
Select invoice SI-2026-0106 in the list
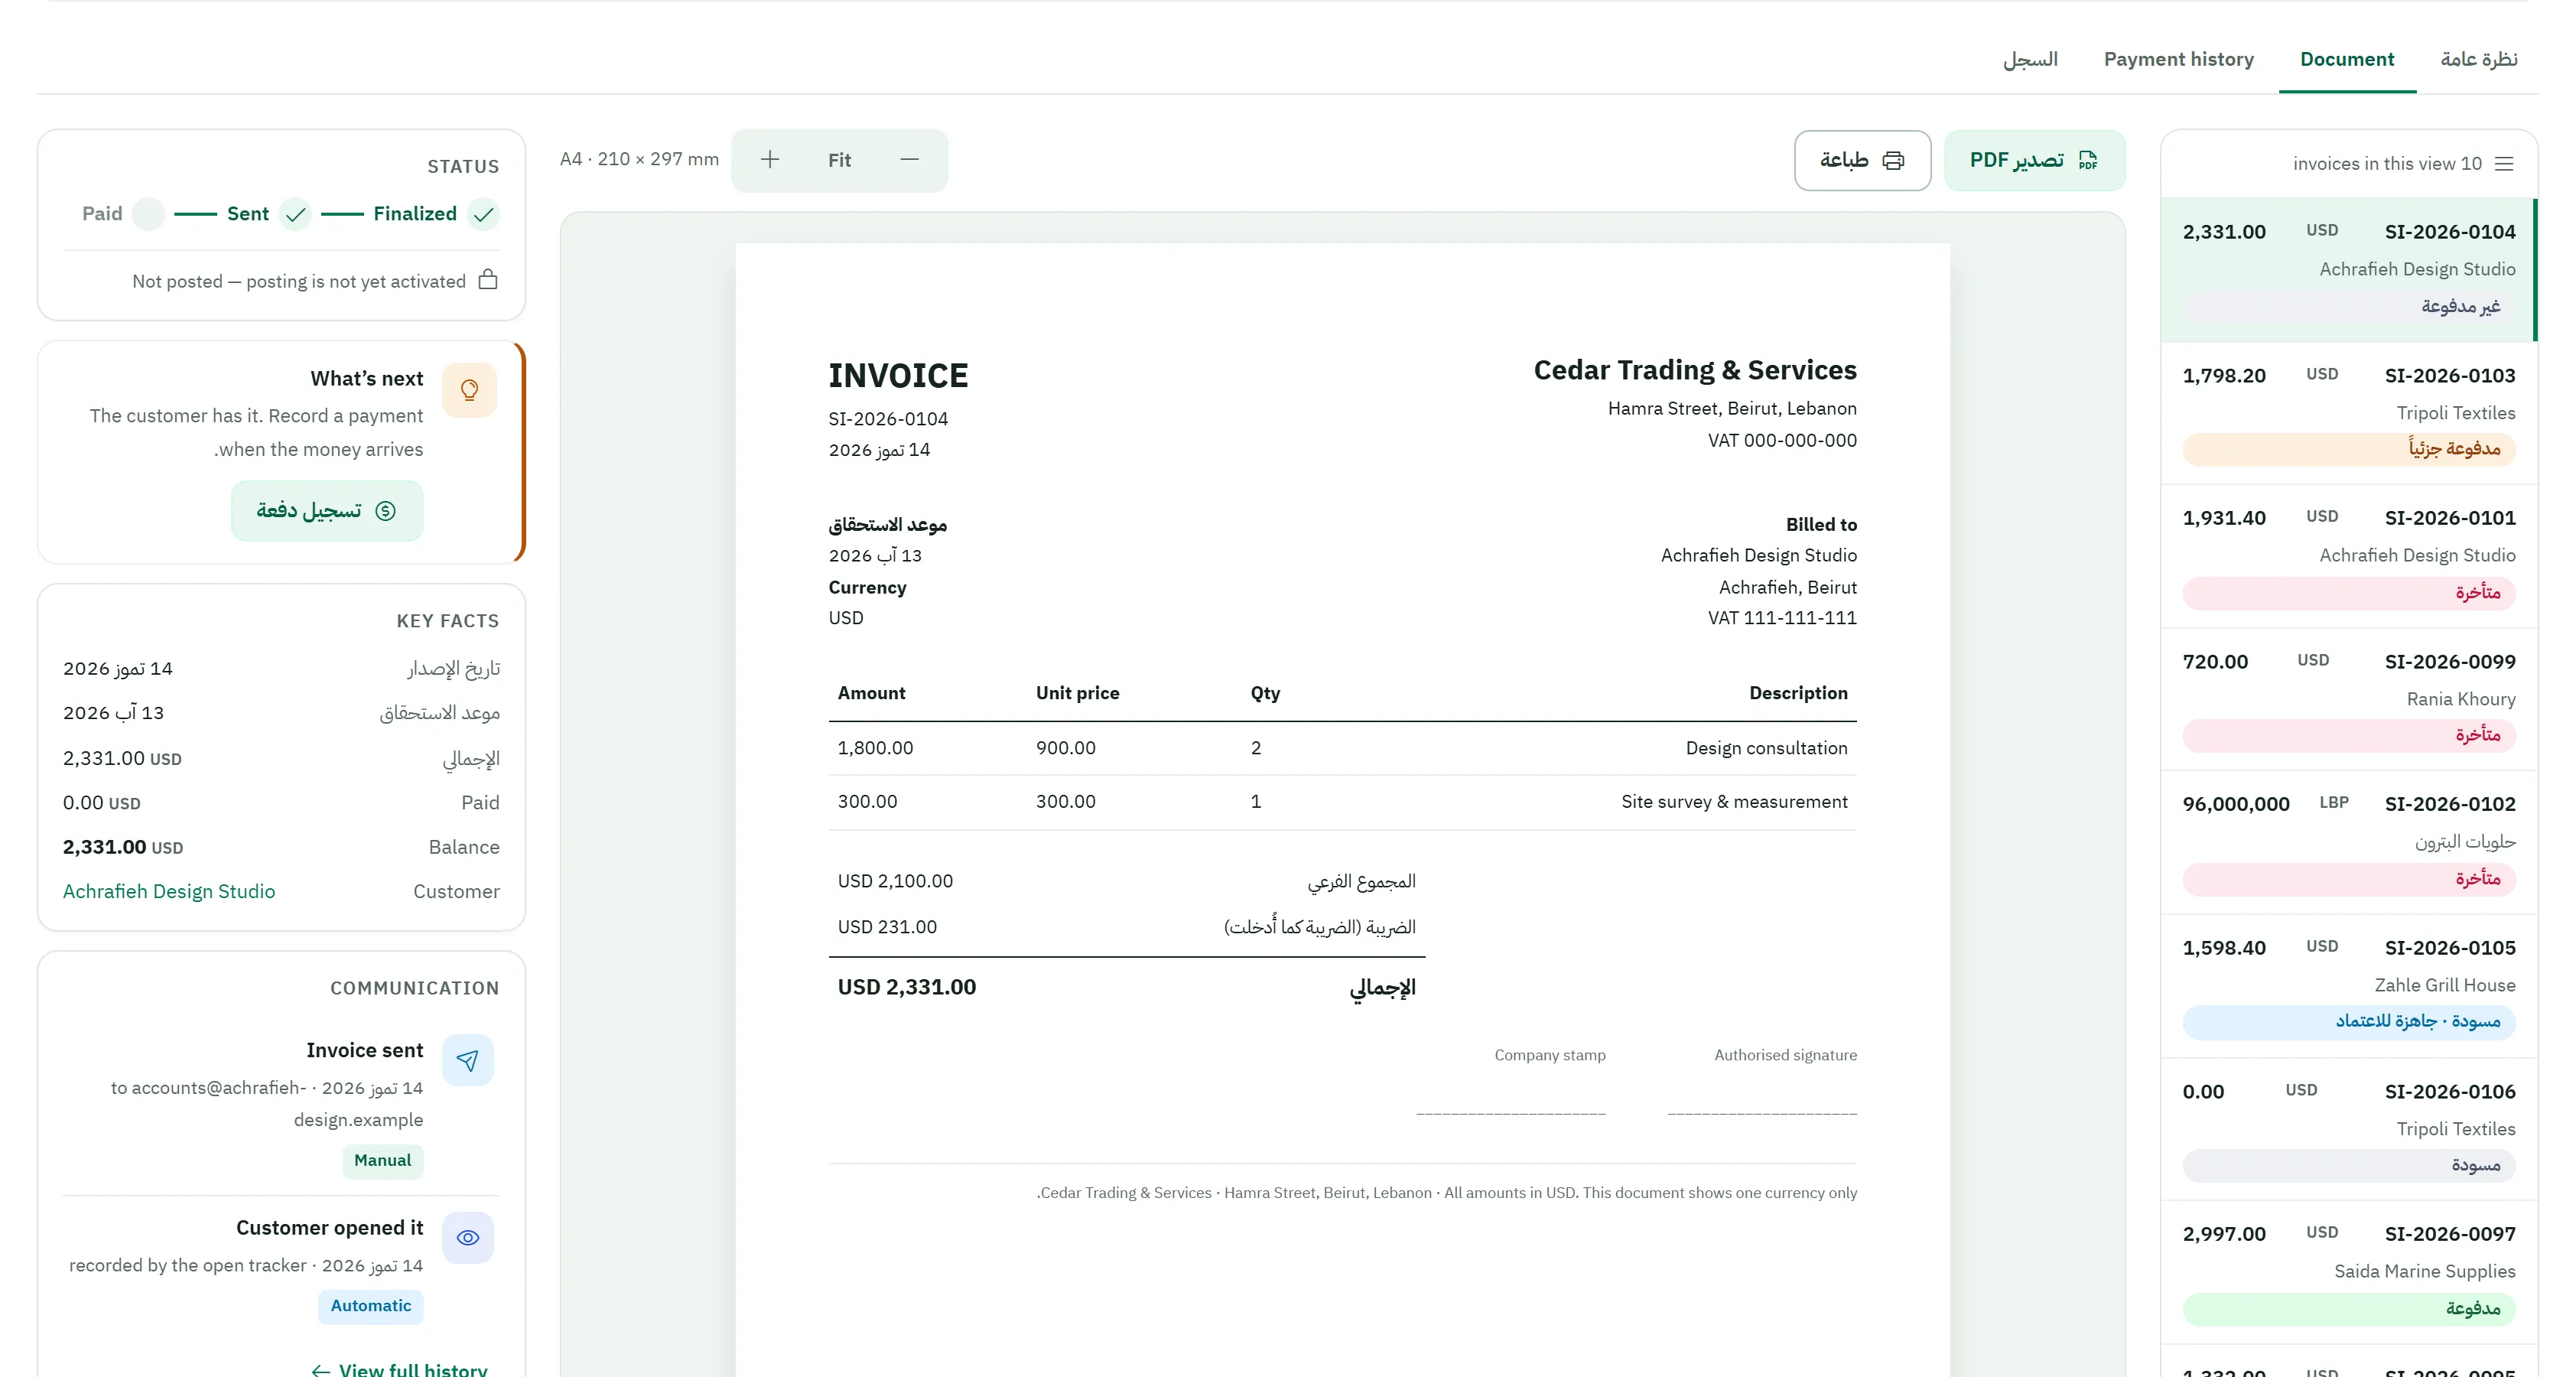click(x=2348, y=1129)
